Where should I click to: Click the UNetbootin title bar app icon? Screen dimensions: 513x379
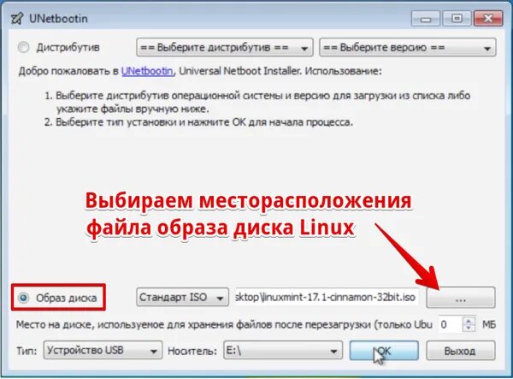[x=17, y=19]
